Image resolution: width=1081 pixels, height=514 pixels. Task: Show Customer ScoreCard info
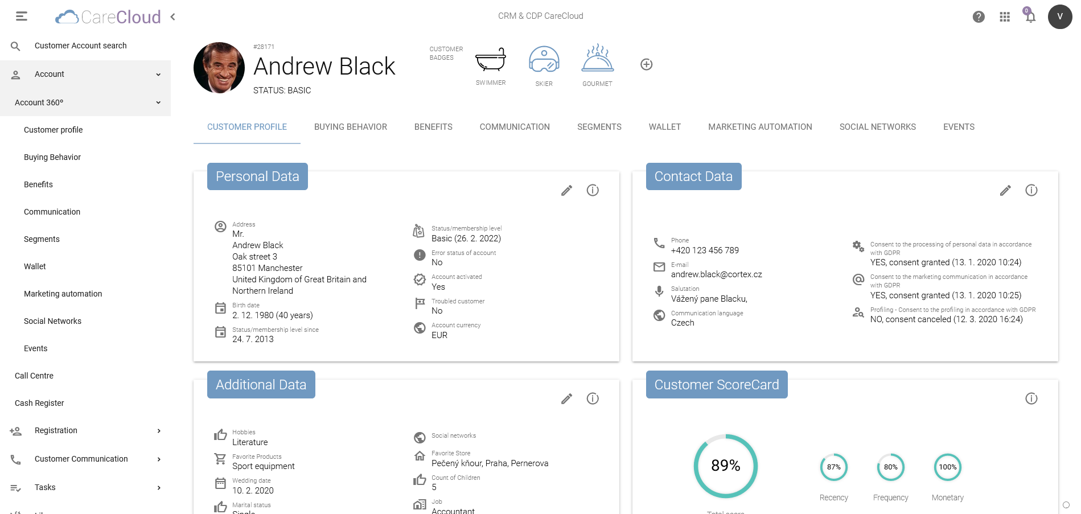[1031, 399]
